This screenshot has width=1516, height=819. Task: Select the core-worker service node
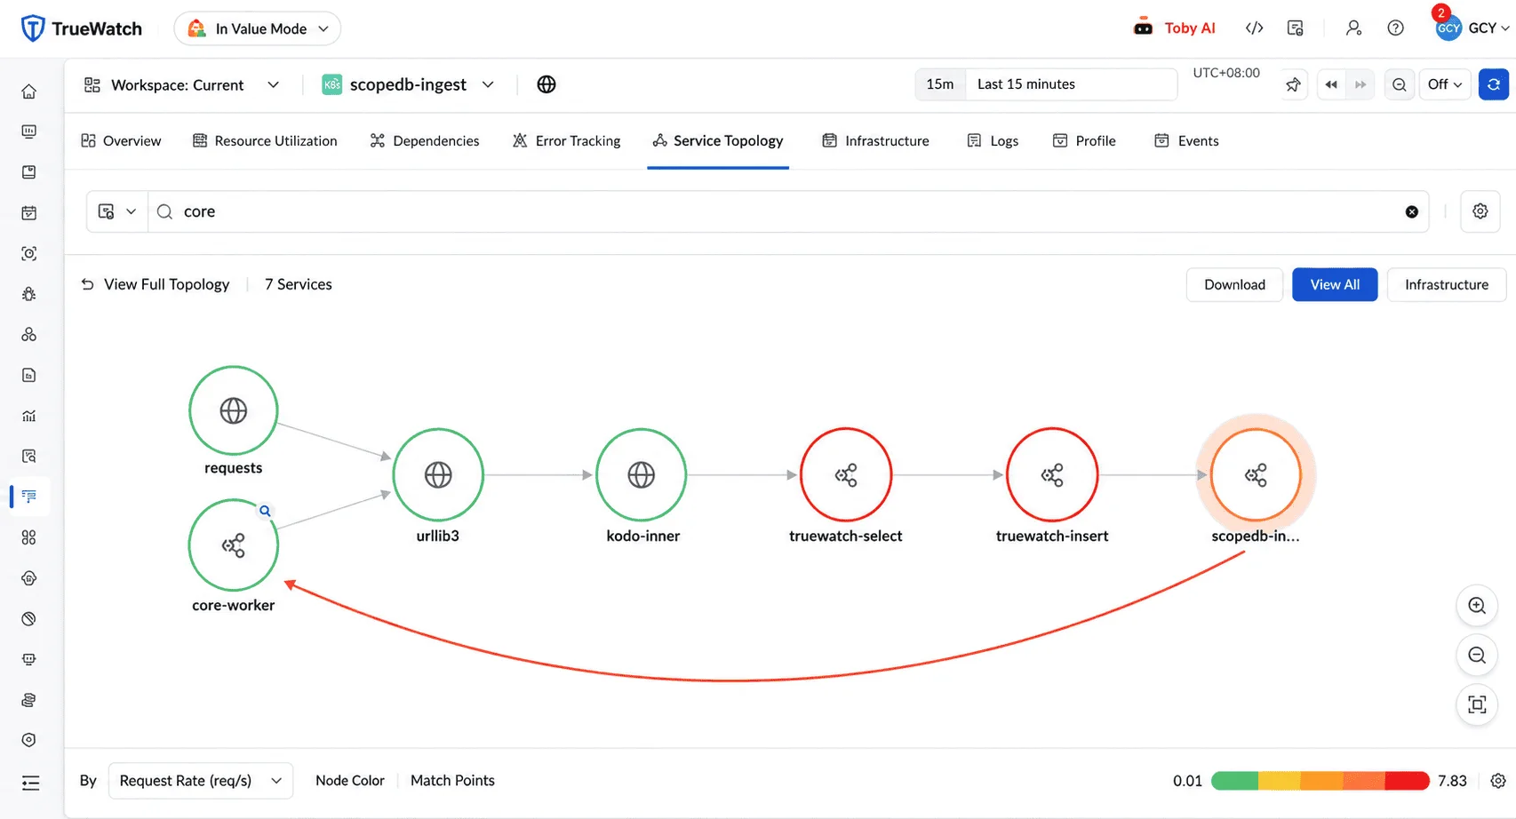click(234, 545)
